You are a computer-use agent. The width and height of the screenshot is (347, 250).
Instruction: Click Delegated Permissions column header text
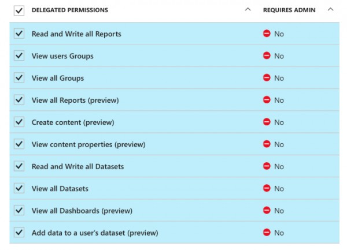point(70,10)
